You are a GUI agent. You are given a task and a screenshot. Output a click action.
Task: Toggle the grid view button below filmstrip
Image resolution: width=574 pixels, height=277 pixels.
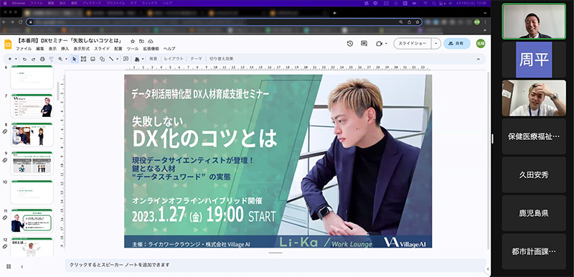click(x=9, y=266)
